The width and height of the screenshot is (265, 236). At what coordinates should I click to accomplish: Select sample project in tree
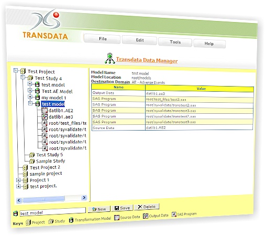[x=46, y=174]
